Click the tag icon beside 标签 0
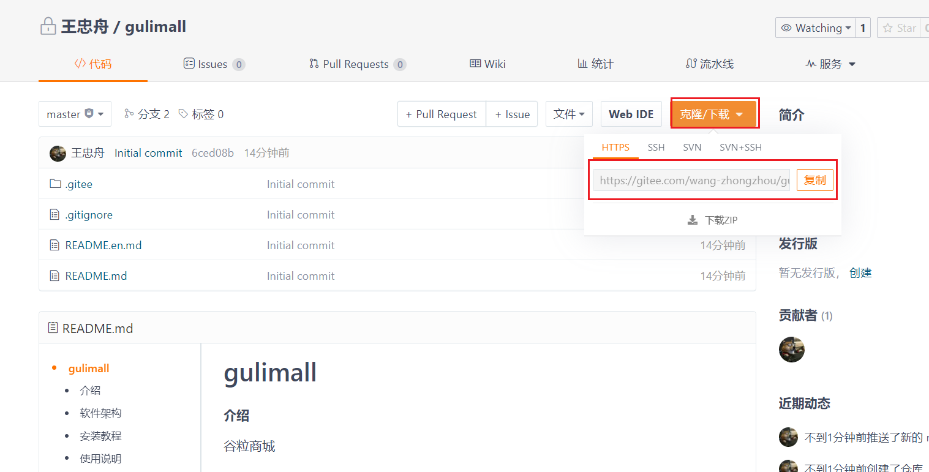Viewport: 929px width, 472px height. (x=183, y=114)
